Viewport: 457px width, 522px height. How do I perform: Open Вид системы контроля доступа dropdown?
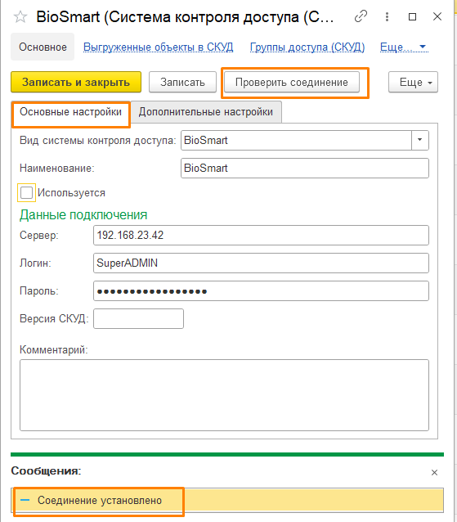[x=419, y=140]
